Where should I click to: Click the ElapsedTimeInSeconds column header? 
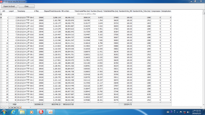point(52,11)
